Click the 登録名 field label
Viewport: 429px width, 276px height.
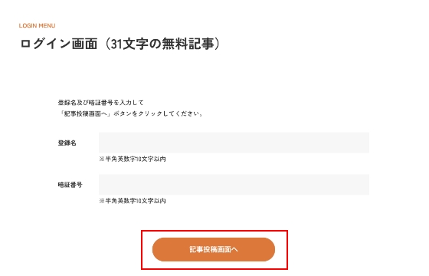tap(67, 143)
